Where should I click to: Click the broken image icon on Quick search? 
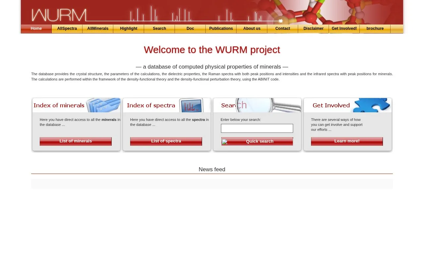(x=225, y=142)
